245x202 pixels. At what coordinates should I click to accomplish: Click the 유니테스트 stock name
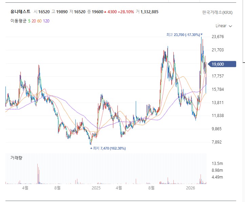20,12
